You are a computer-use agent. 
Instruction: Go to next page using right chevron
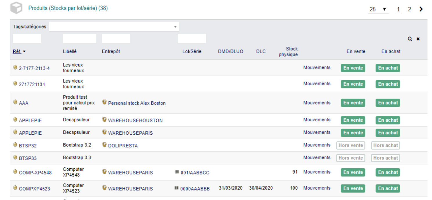421,9
